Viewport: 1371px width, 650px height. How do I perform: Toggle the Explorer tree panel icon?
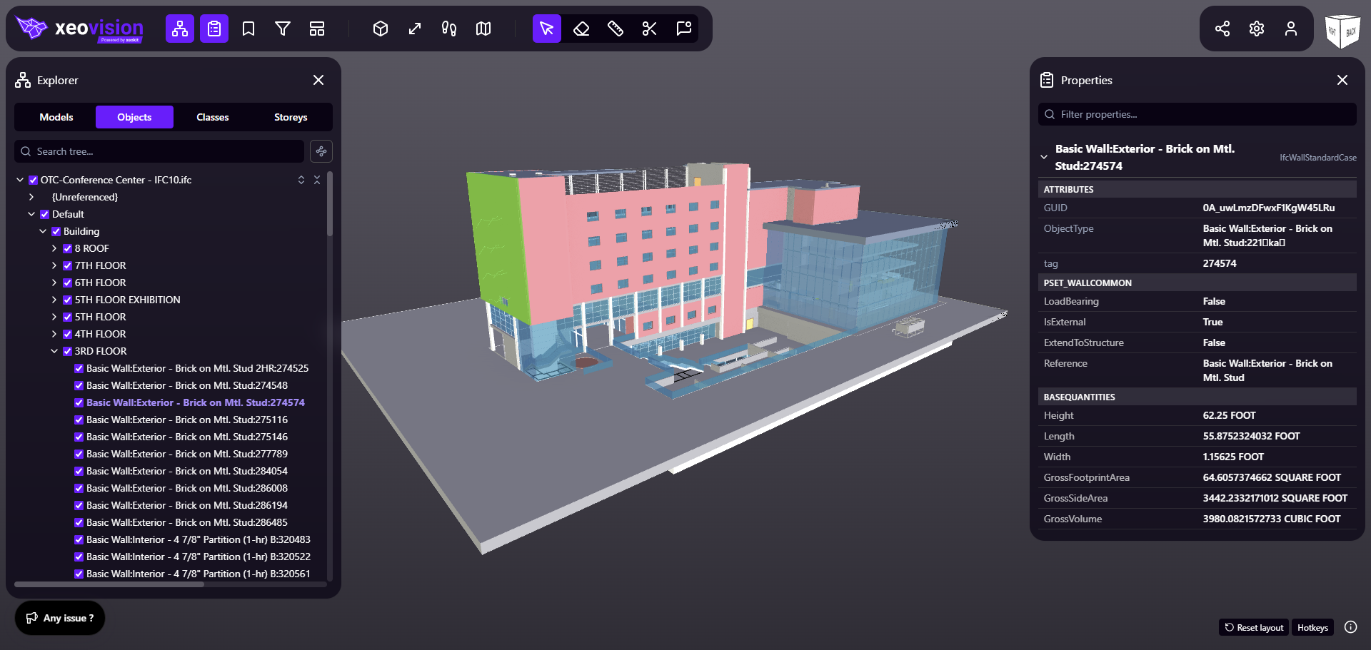point(180,29)
